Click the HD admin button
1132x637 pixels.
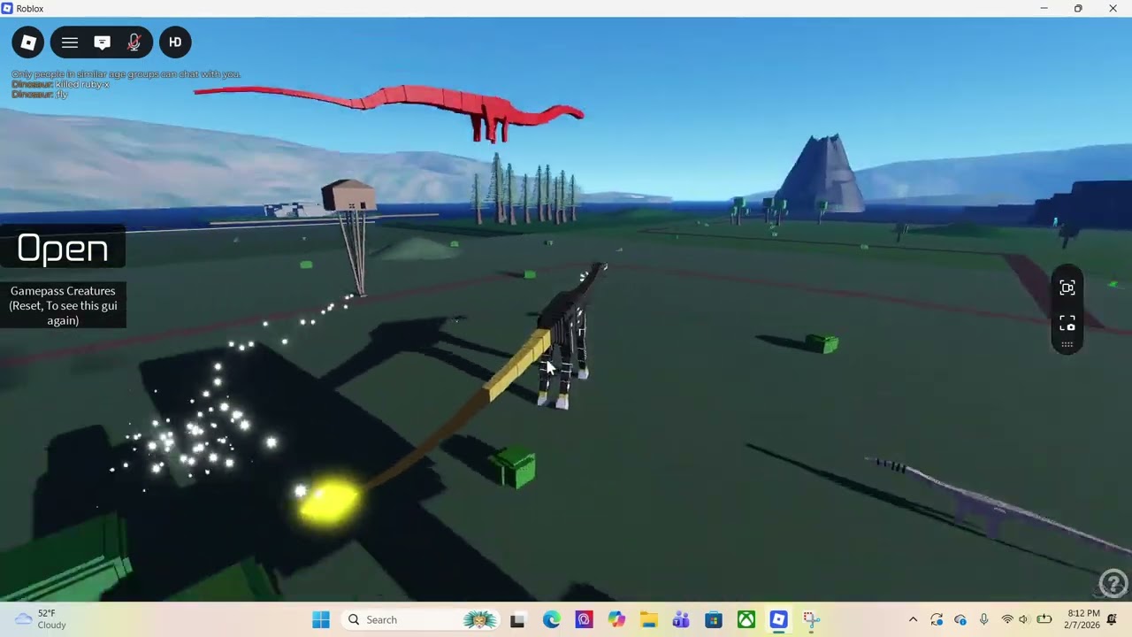pyautogui.click(x=175, y=42)
